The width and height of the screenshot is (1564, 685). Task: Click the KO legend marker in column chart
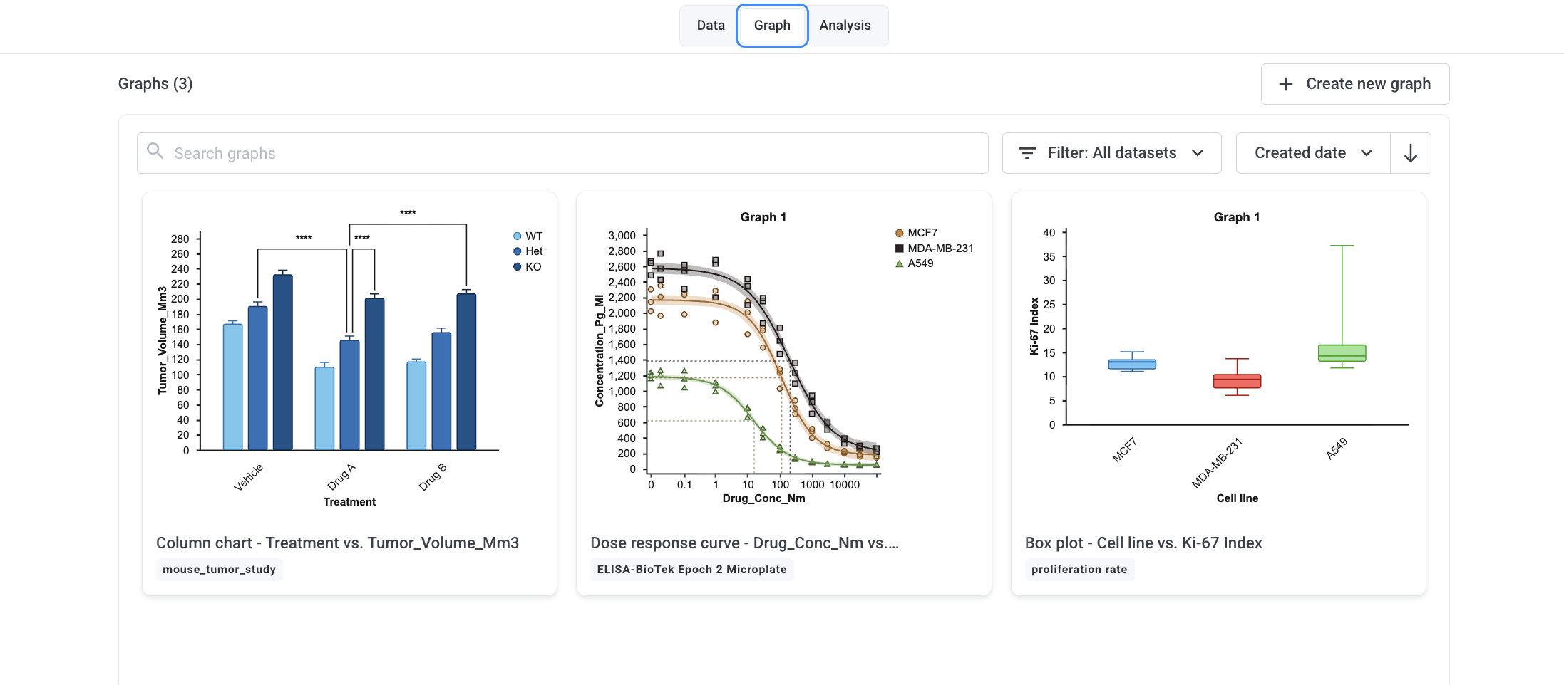pos(518,267)
